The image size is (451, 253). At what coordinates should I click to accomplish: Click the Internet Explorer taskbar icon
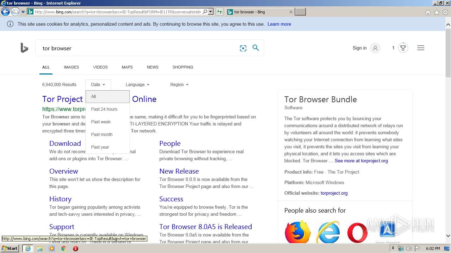(28, 248)
